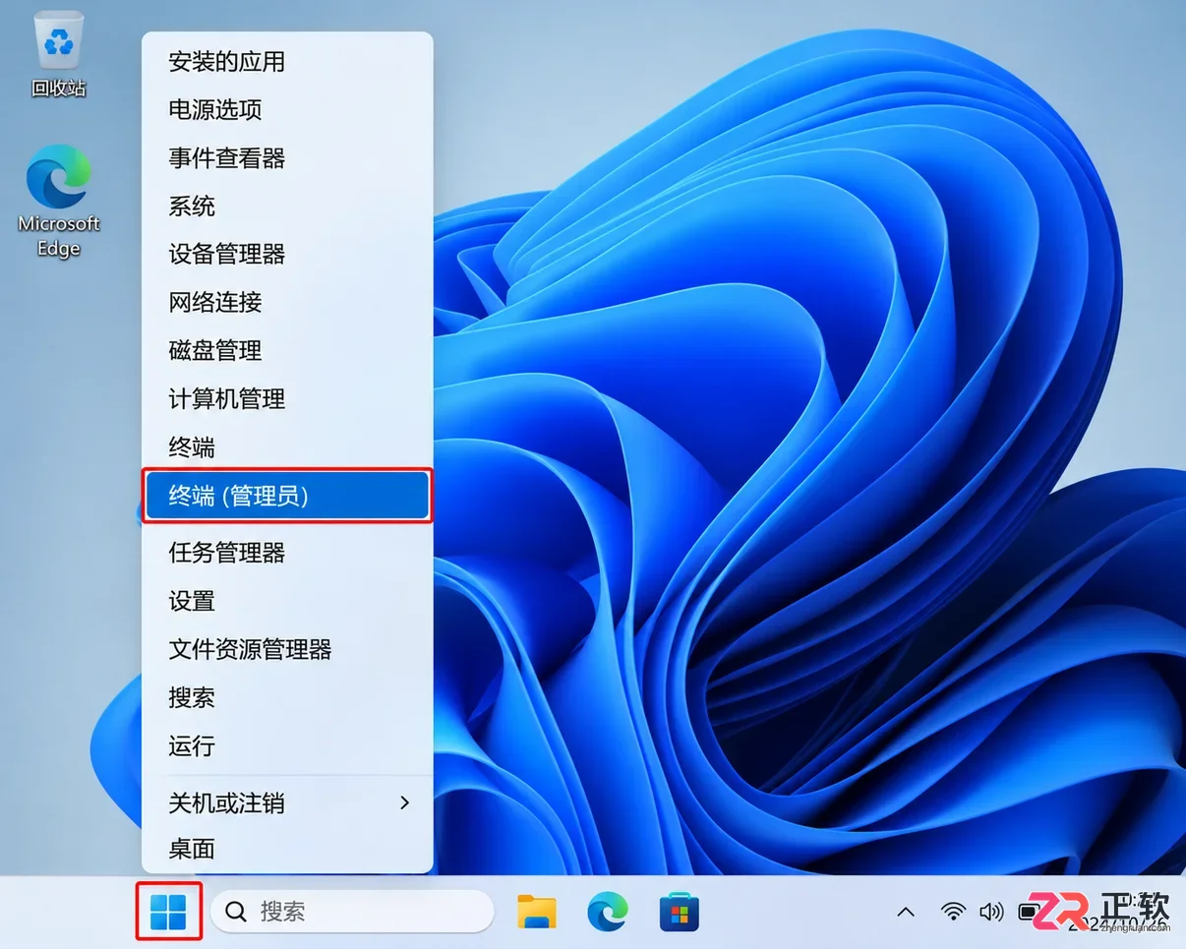The height and width of the screenshot is (949, 1186).
Task: Open the Microsoft Edge desktop shortcut
Action: (x=59, y=202)
